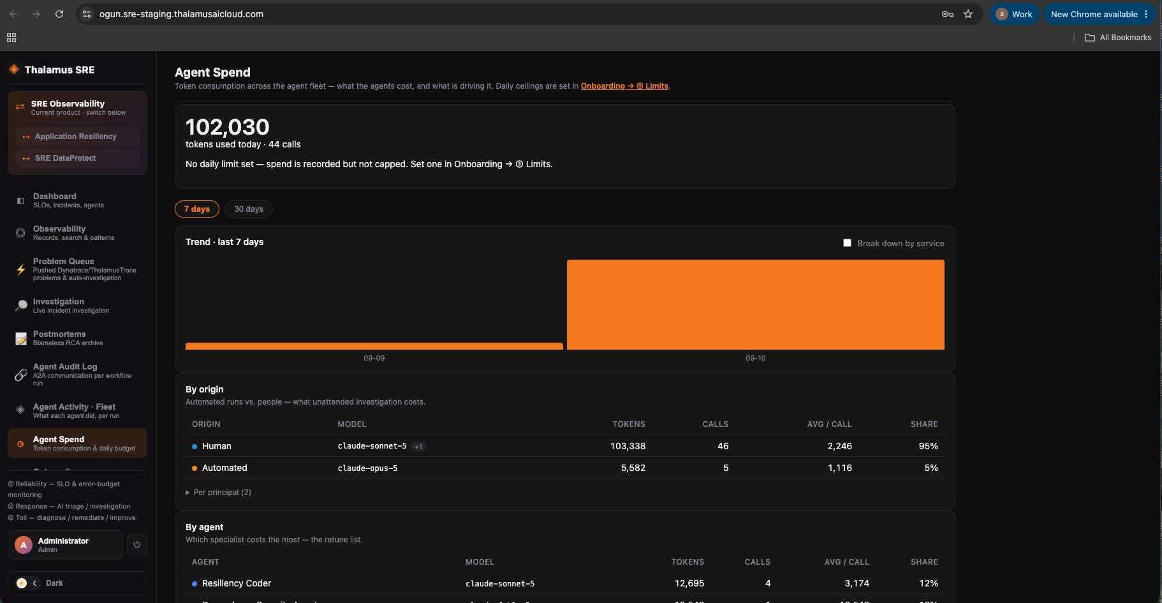Click the Agent Audit Log link icon

(20, 375)
